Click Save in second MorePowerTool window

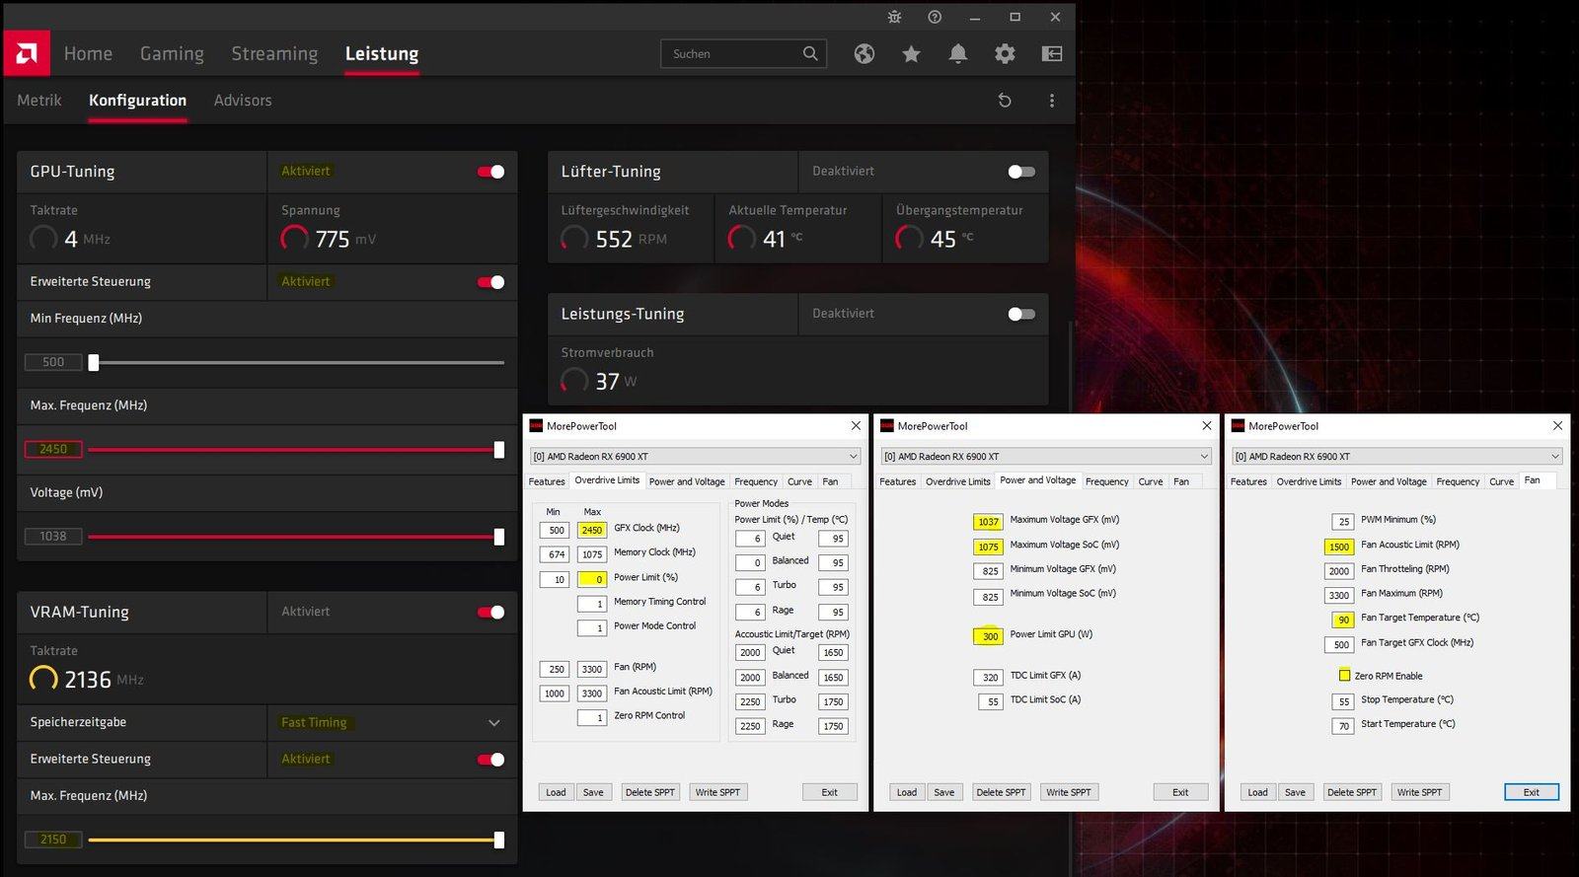(x=944, y=792)
